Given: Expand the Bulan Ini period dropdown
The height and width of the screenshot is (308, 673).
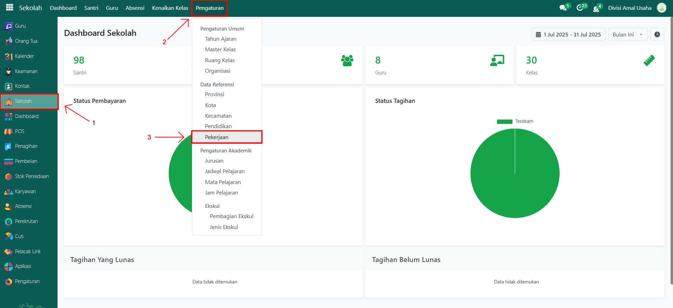Looking at the screenshot, I should coord(627,34).
